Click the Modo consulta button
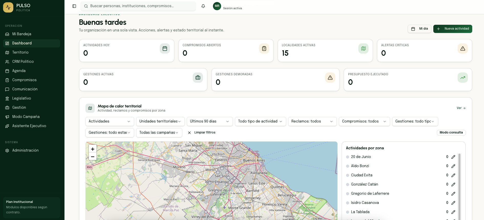The image size is (484, 220). point(451,133)
